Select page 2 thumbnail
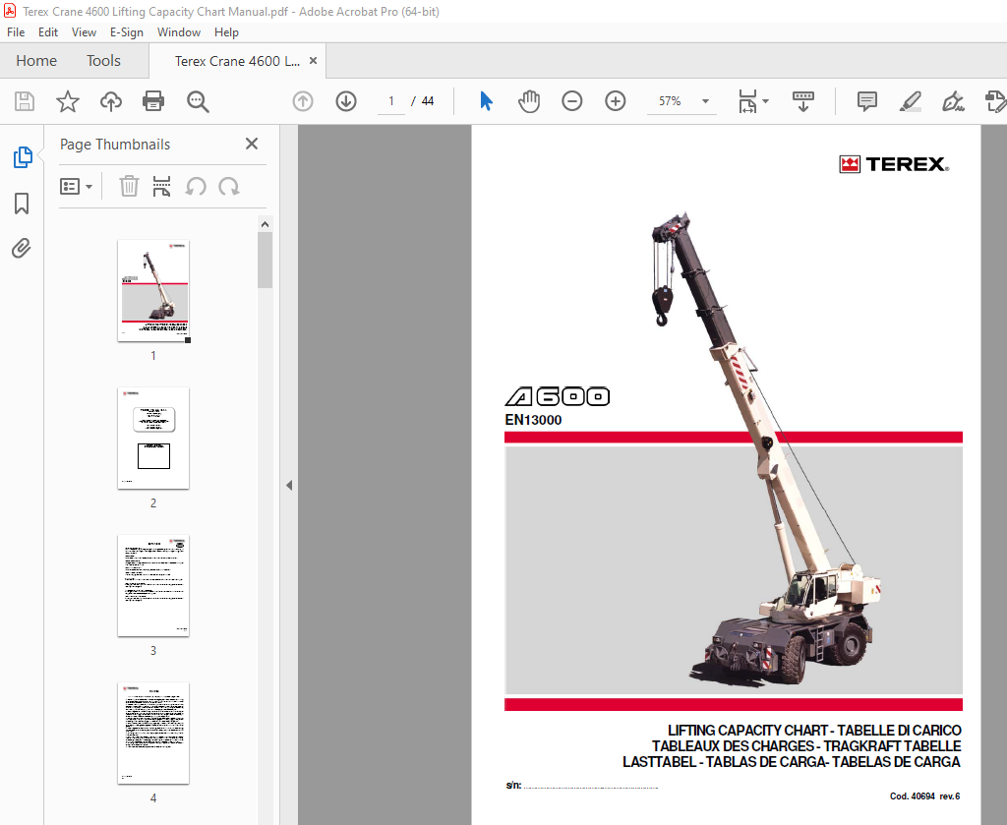 click(x=153, y=439)
